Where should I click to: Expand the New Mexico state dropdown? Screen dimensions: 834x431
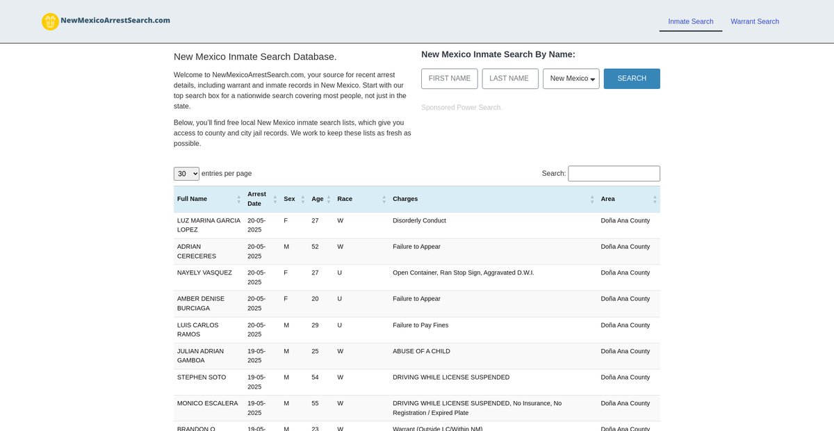click(x=571, y=79)
